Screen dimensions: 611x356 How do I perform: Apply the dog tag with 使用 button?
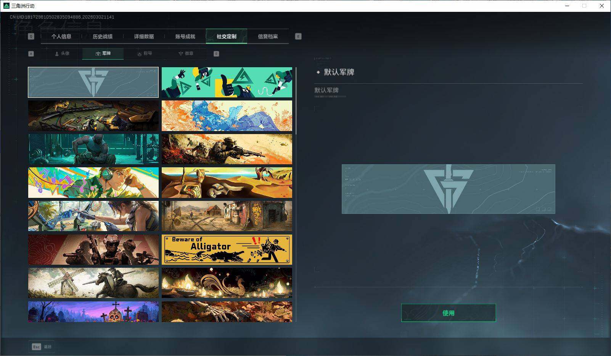coord(449,313)
